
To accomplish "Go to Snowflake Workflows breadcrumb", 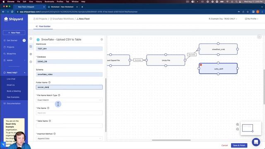I will (62, 19).
